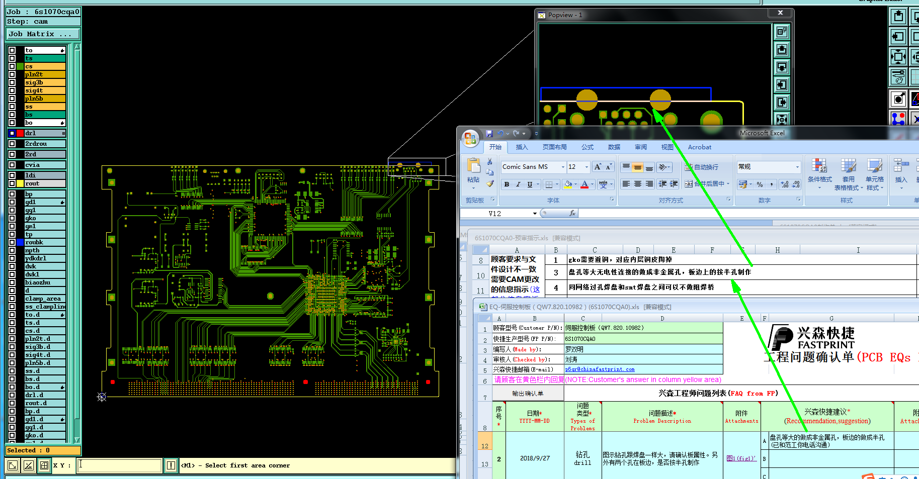Viewport: 919px width, 479px height.
Task: Undo the last action in Excel
Action: tap(500, 134)
